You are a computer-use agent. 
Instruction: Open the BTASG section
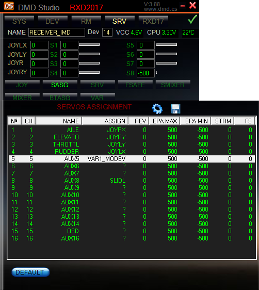[x=60, y=97]
